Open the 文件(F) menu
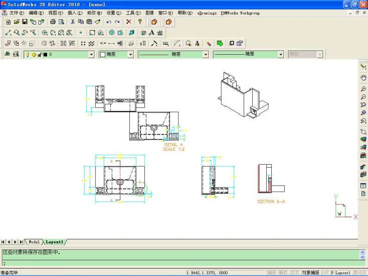368x276 pixels. tap(17, 13)
